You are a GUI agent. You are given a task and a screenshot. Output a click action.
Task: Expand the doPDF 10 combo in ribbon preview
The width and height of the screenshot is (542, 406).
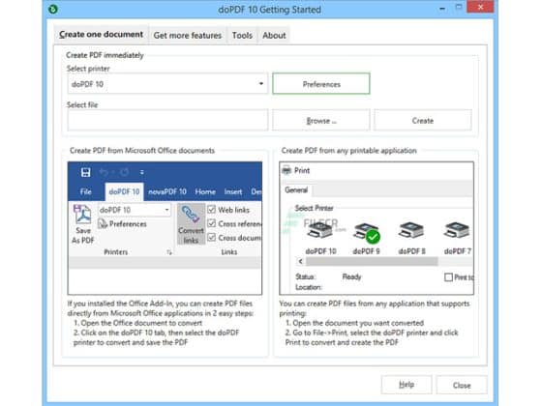coord(166,210)
